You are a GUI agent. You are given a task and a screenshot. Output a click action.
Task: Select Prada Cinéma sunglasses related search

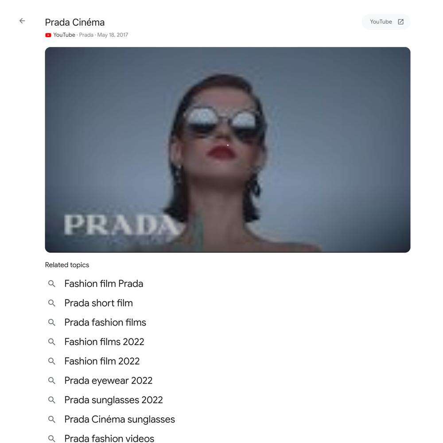(x=120, y=419)
